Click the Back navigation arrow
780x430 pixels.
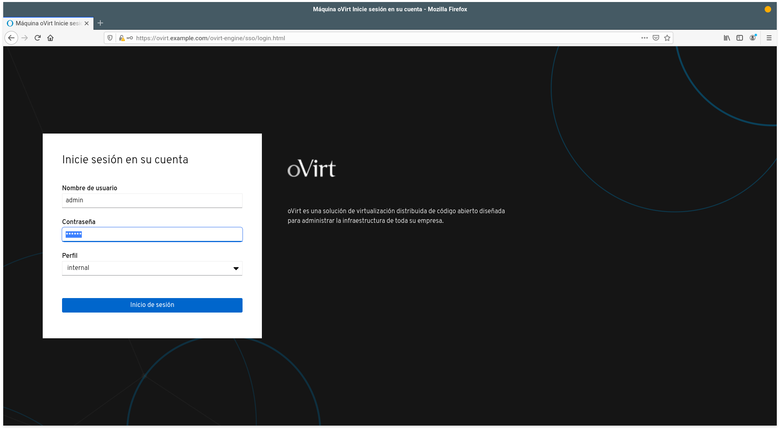click(11, 38)
